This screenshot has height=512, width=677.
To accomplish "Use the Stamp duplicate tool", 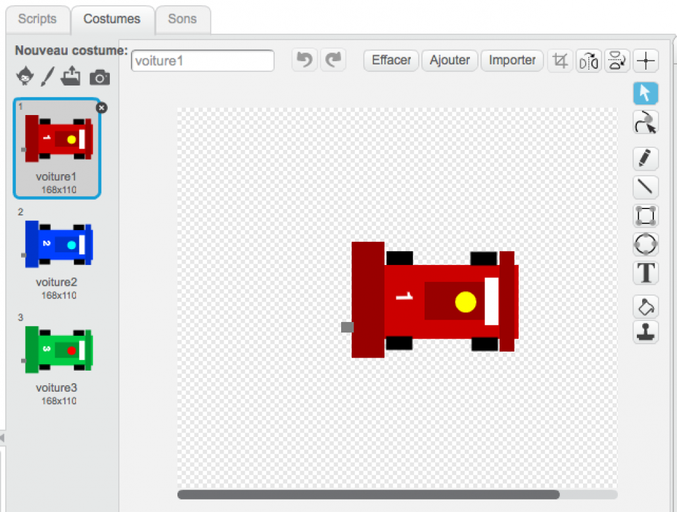I will [x=645, y=333].
